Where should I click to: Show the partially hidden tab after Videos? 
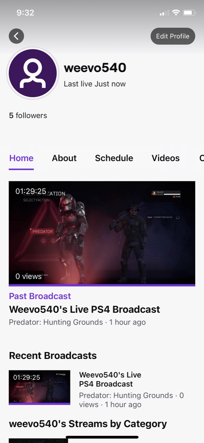pos(202,158)
